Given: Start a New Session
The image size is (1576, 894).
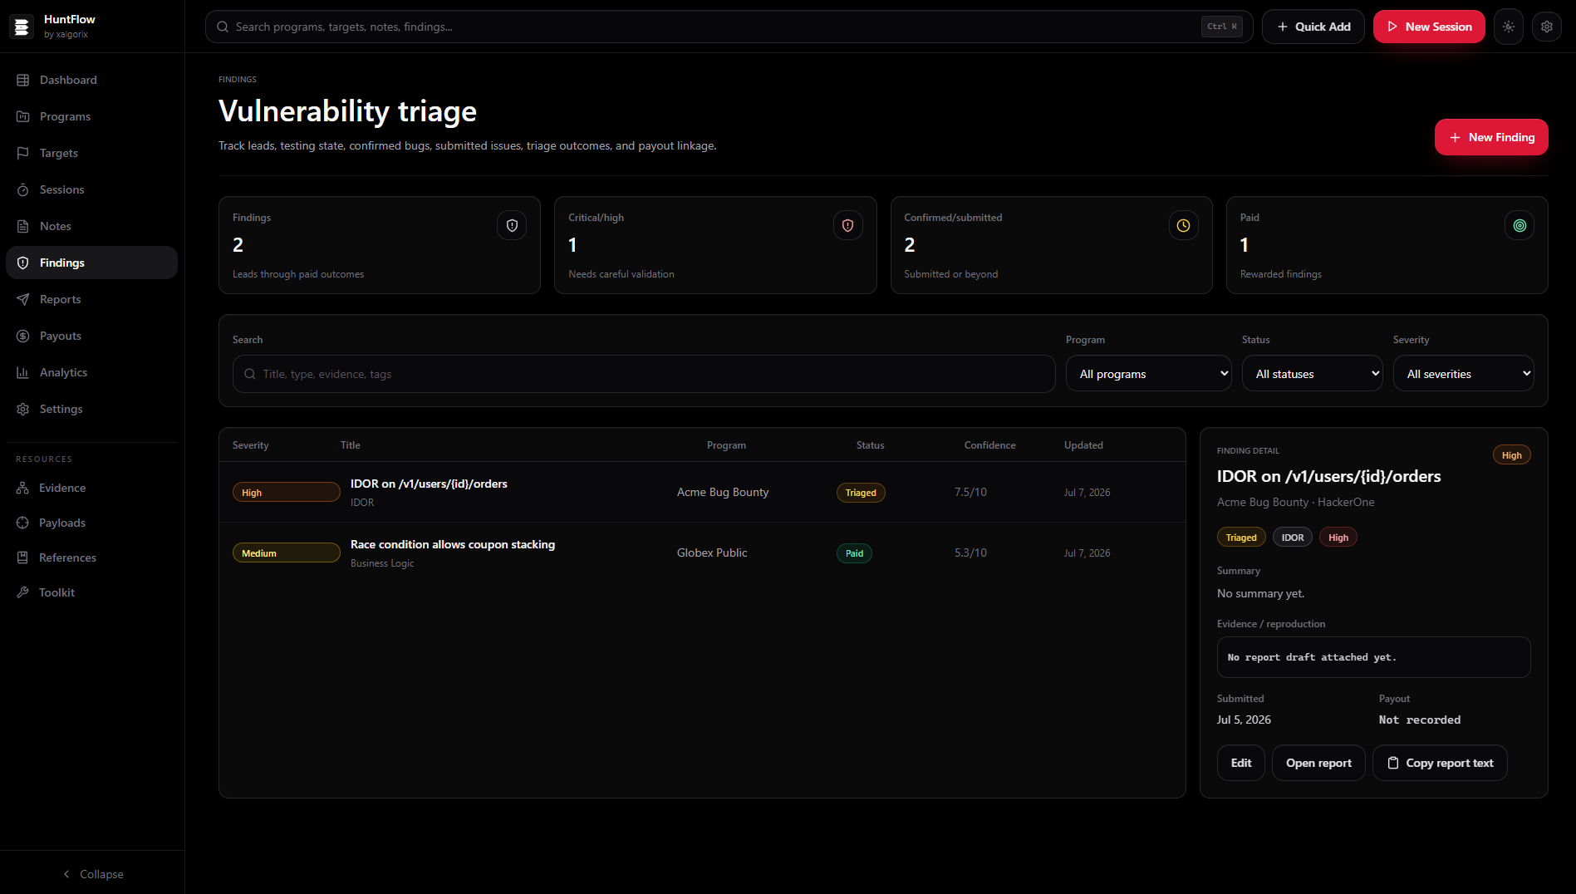Looking at the screenshot, I should pos(1428,27).
